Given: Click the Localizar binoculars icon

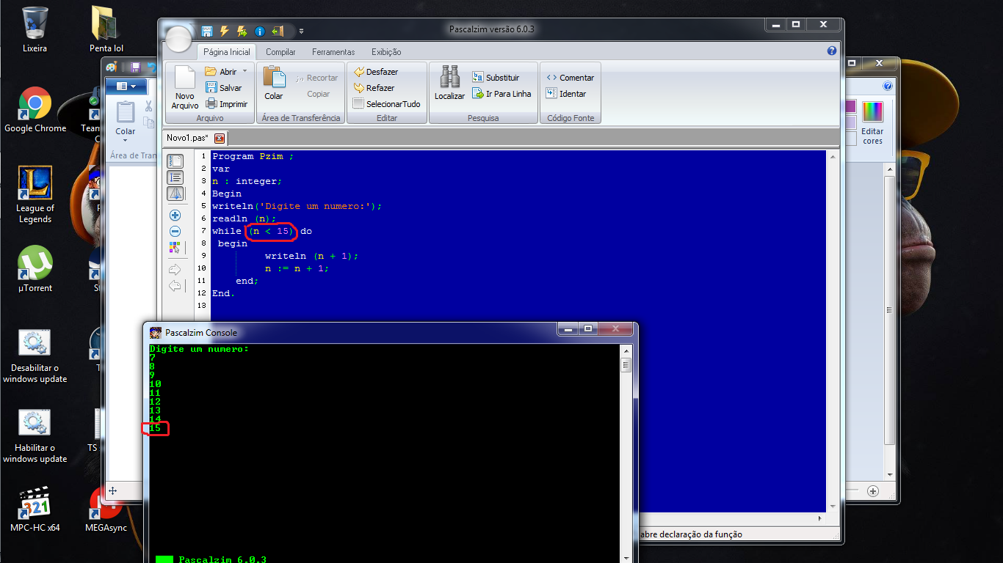Looking at the screenshot, I should point(449,77).
